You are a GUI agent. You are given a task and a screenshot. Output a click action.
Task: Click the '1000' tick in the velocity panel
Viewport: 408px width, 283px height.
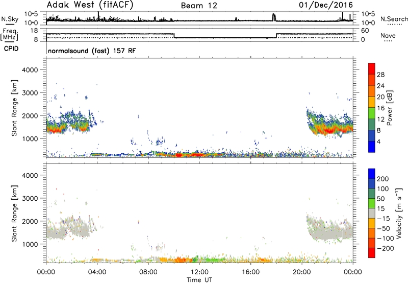coord(30,244)
